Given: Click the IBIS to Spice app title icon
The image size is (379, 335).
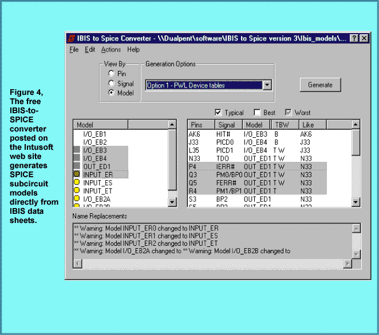Looking at the screenshot, I should (72, 38).
